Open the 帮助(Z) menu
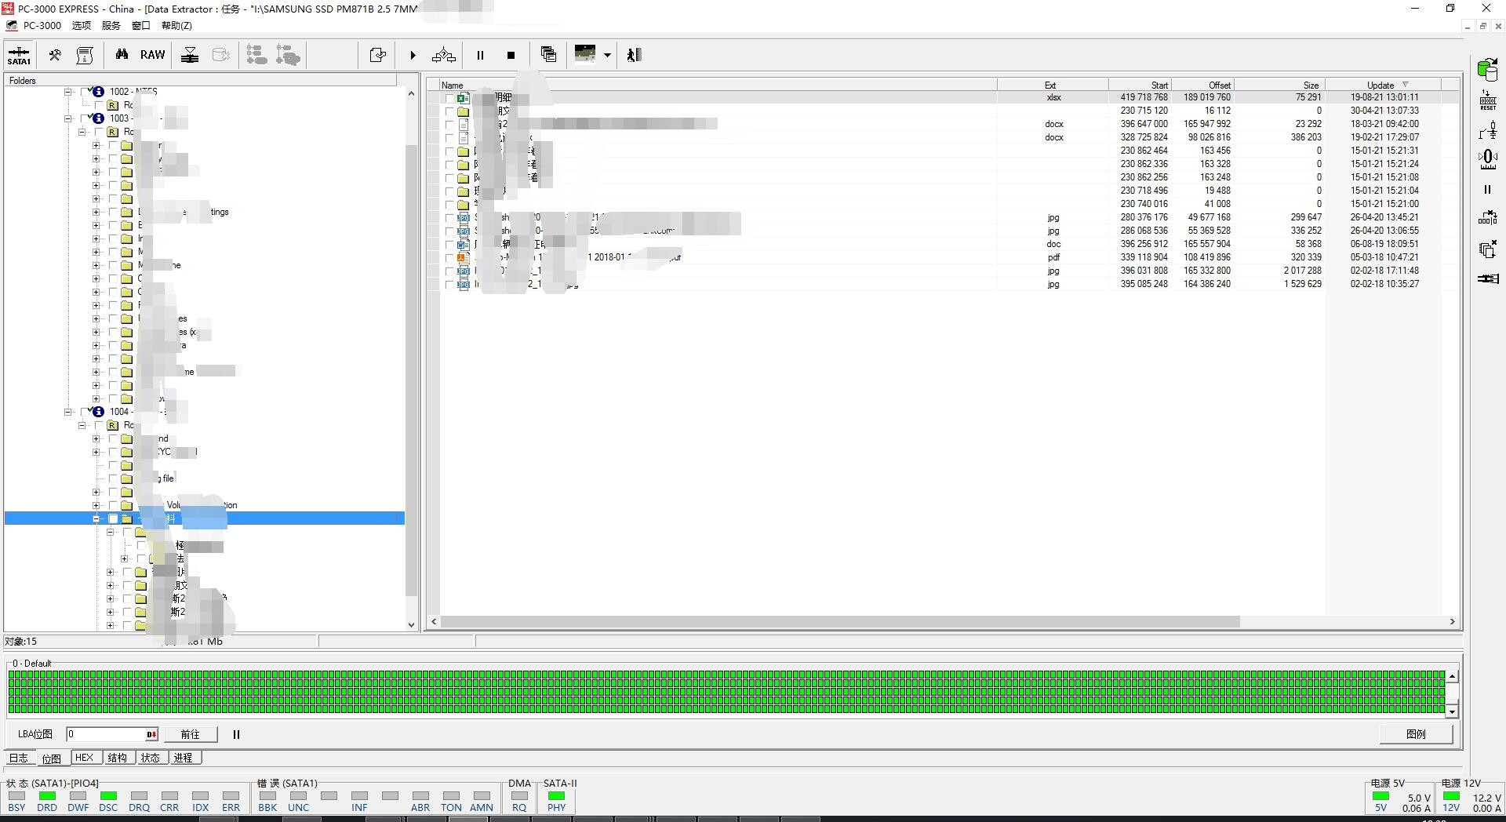 pyautogui.click(x=176, y=25)
